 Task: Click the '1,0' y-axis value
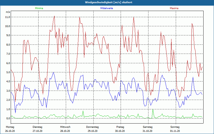[x=8, y=109]
